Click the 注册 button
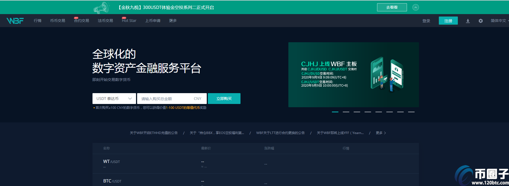Image resolution: width=509 pixels, height=186 pixels. tap(448, 21)
